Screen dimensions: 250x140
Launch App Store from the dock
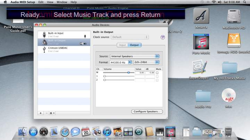click(33, 132)
